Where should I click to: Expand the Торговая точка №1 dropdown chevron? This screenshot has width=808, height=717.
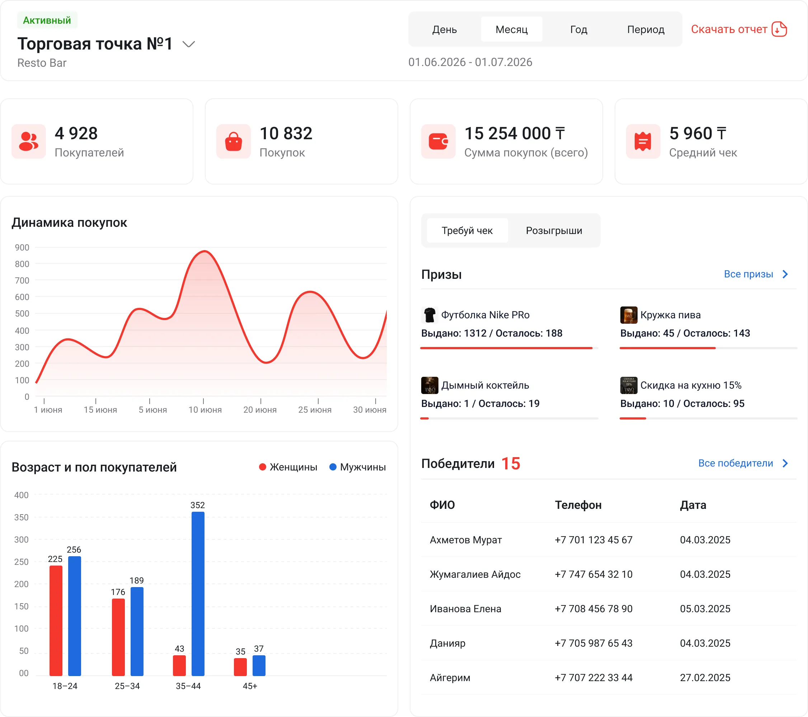[x=189, y=44]
